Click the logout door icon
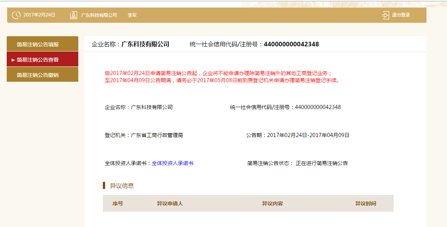The image size is (447, 227). pos(385,15)
